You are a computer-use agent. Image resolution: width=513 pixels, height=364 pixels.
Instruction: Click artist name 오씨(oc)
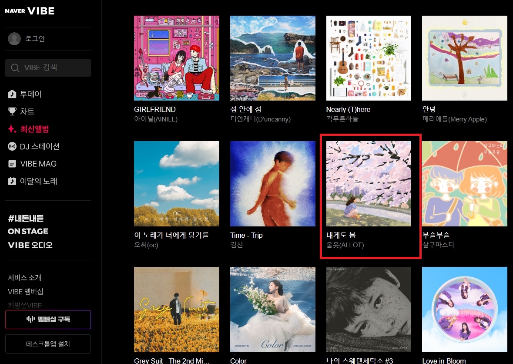146,245
